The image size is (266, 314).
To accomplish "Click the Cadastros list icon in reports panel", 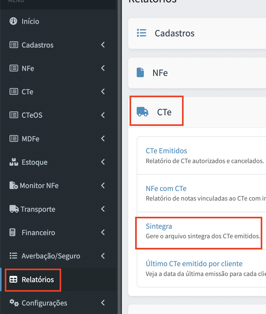I will [141, 33].
